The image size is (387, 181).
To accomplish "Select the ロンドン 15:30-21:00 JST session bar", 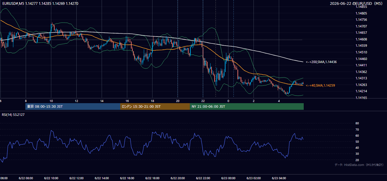I will click(155, 106).
